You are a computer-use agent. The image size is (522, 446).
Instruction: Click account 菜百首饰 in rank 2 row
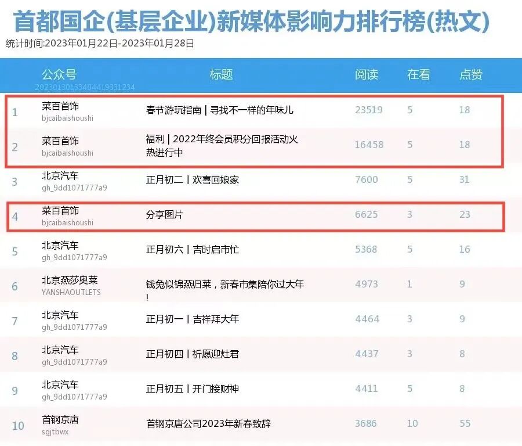[x=60, y=141]
